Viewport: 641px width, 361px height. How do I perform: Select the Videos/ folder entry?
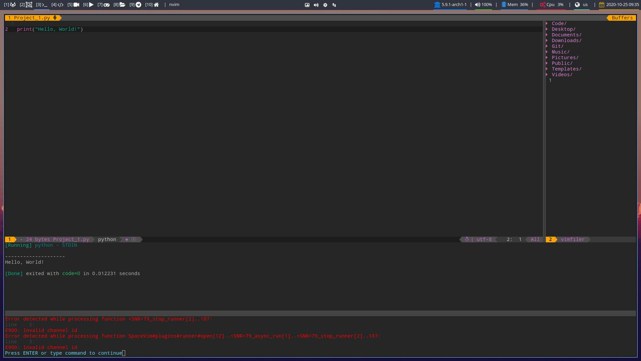(562, 75)
